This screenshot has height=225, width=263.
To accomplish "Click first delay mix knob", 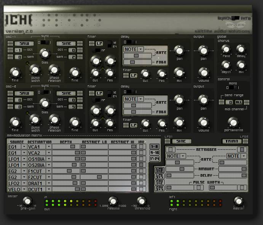I will 179,73.
